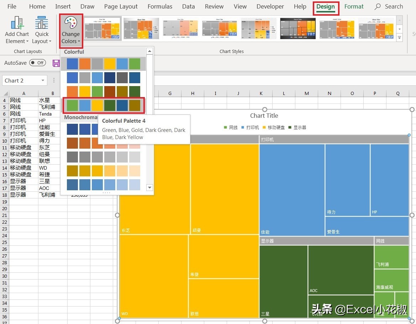The height and width of the screenshot is (324, 416).
Task: Click the purple Save icon
Action: coord(56,63)
